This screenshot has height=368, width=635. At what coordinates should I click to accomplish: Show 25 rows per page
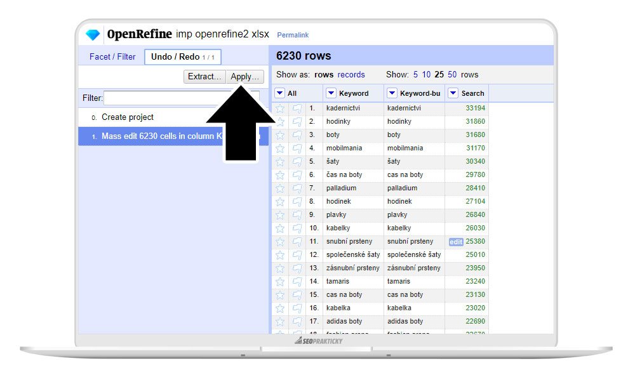click(439, 74)
